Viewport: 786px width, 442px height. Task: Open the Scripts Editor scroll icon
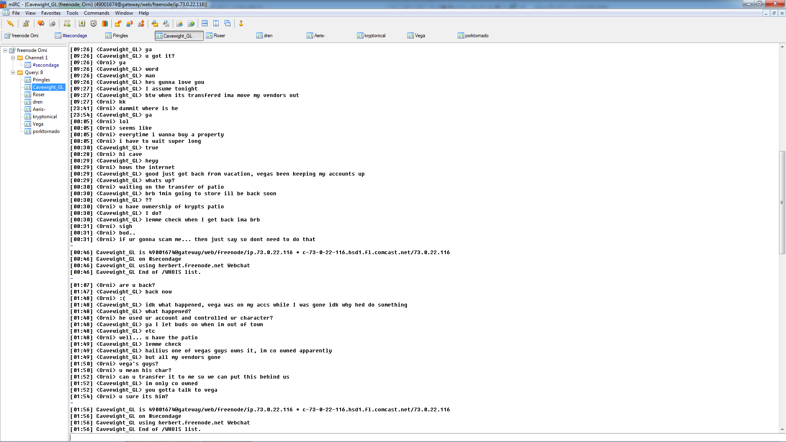tap(67, 23)
